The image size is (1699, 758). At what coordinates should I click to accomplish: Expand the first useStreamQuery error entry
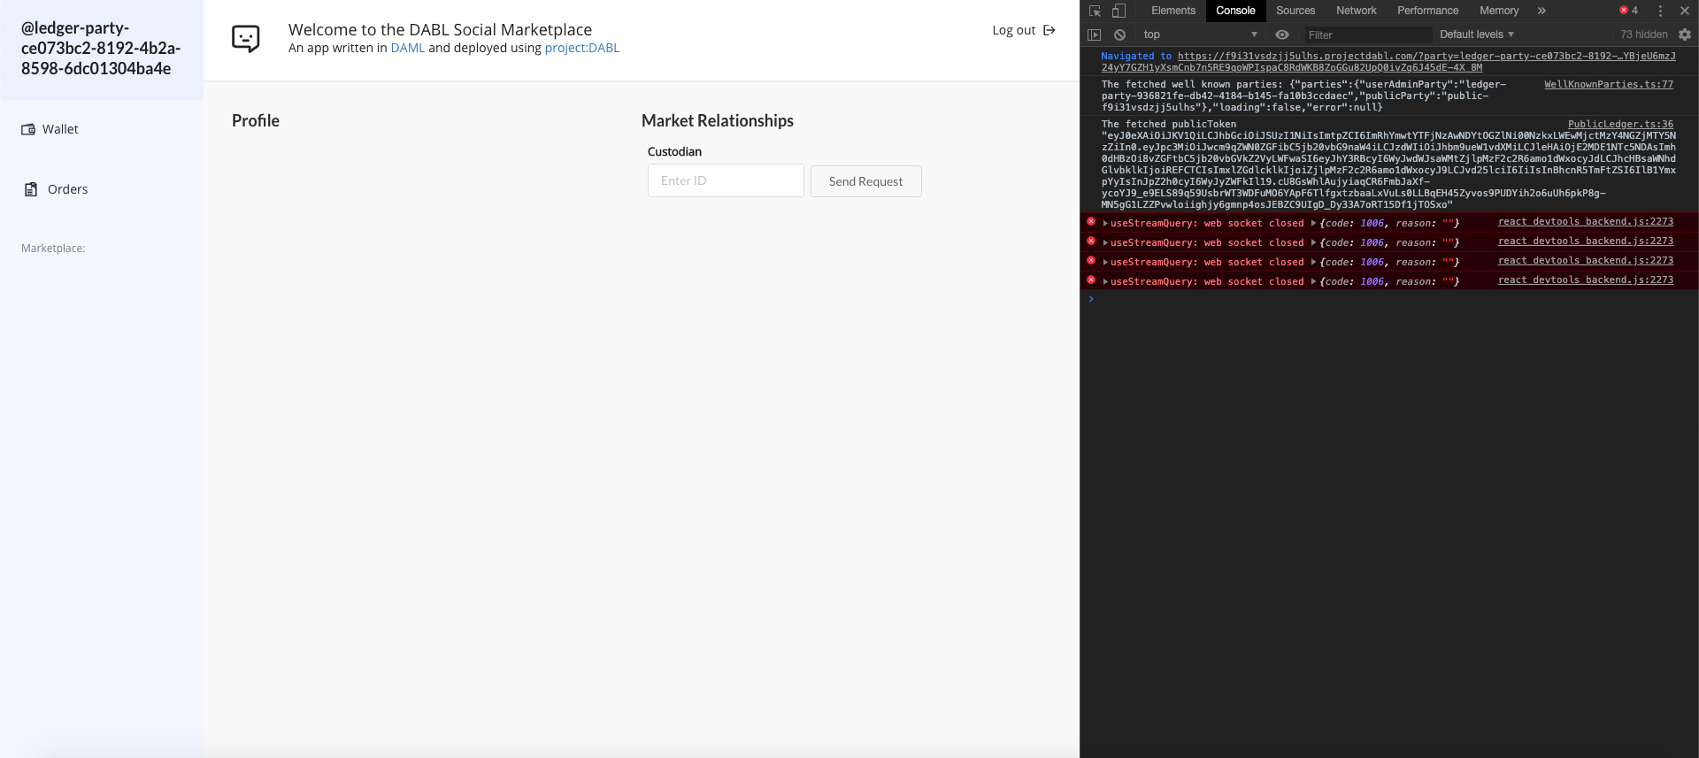(1105, 223)
